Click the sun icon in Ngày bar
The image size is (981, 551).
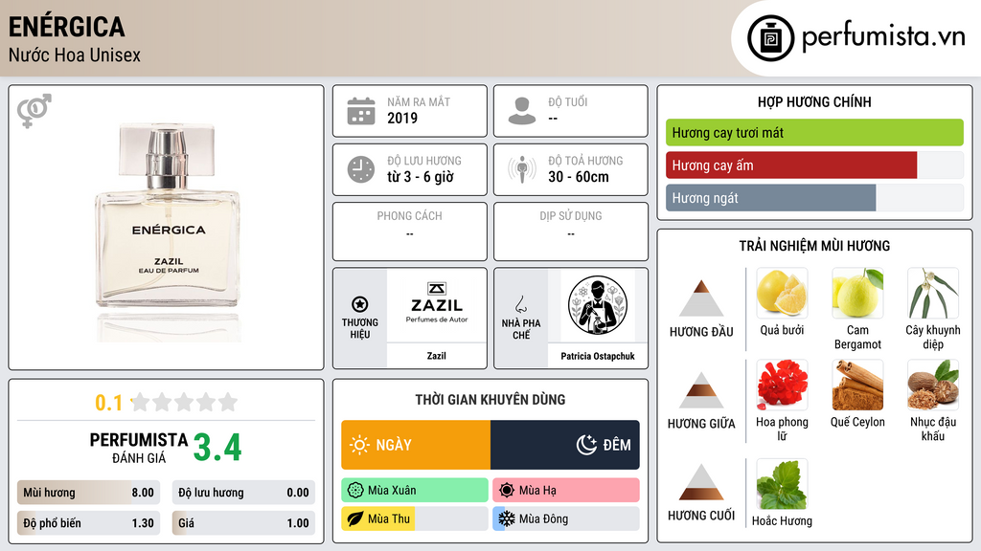click(360, 445)
